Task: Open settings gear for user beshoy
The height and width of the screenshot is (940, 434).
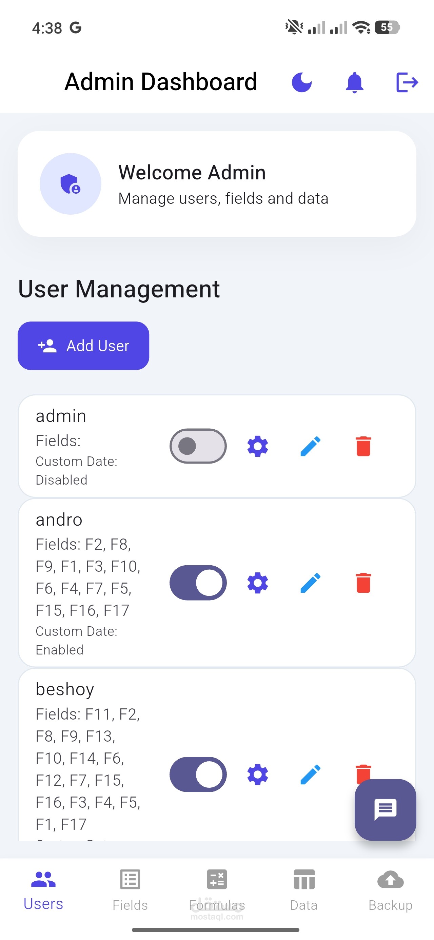Action: pos(258,774)
